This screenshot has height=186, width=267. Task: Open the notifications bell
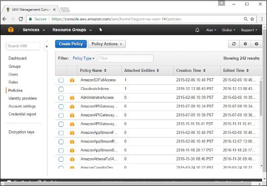tap(197, 30)
